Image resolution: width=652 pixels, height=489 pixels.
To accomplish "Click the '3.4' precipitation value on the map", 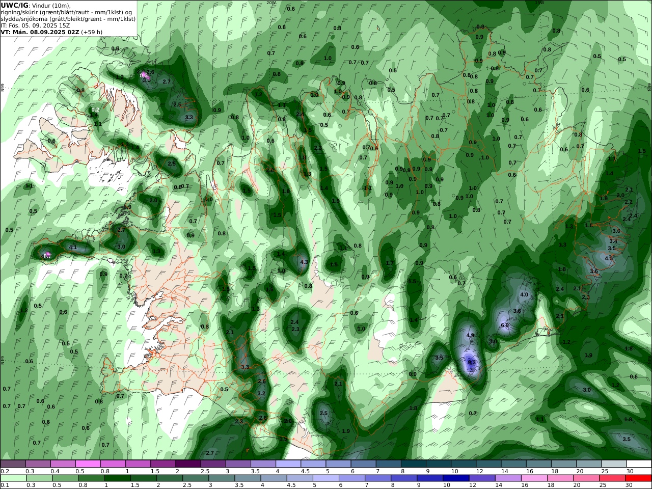I will point(613,241).
